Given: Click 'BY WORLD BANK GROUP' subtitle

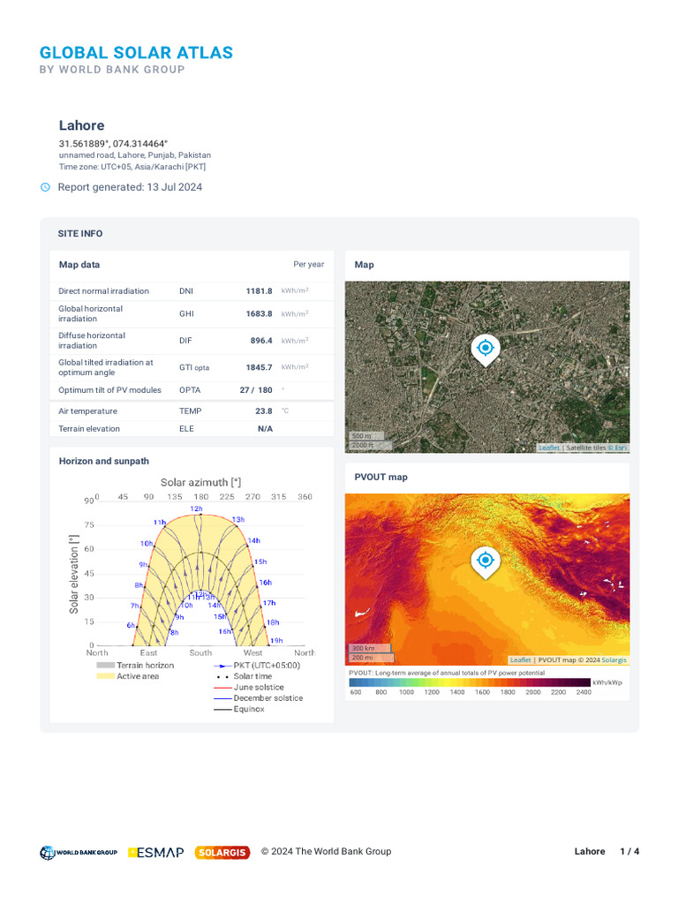Looking at the screenshot, I should [x=112, y=70].
